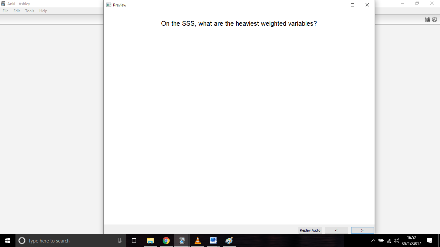Open the Tools menu in Anki
This screenshot has width=440, height=247.
pyautogui.click(x=30, y=11)
